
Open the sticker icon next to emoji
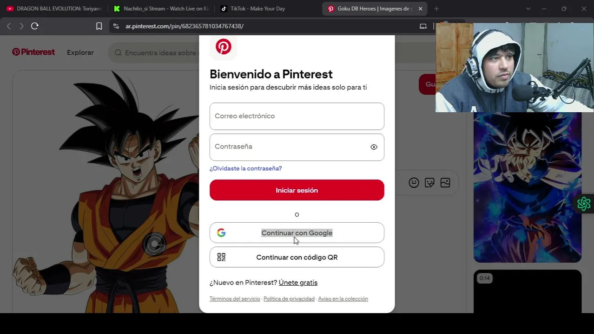point(429,183)
